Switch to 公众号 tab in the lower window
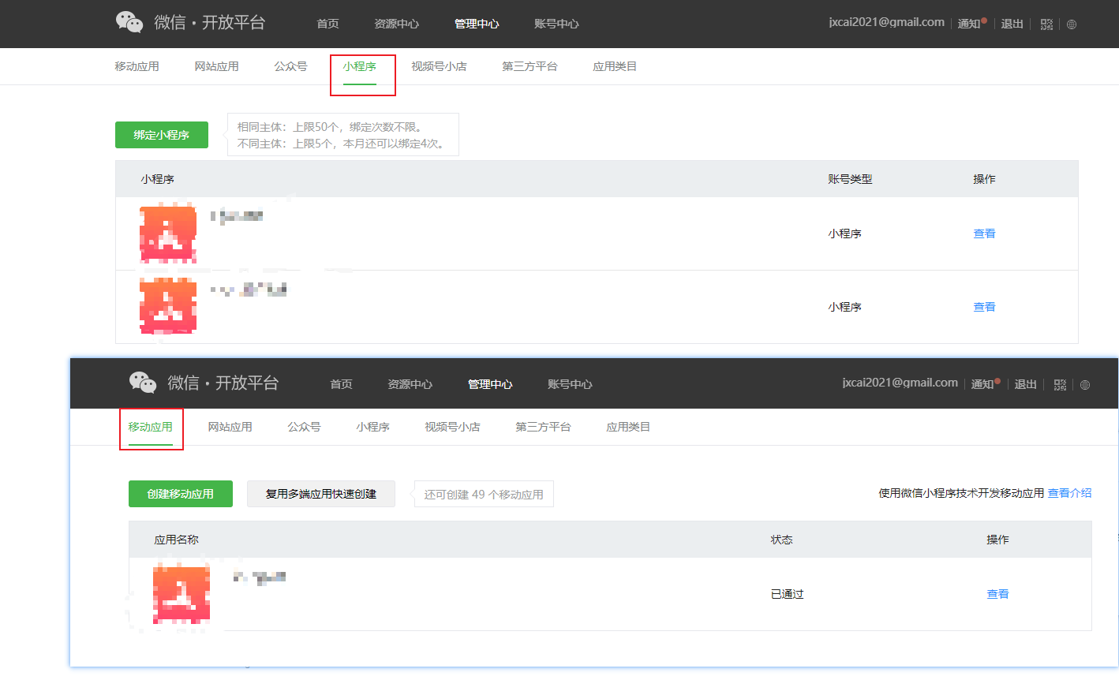The height and width of the screenshot is (680, 1119). (x=304, y=427)
